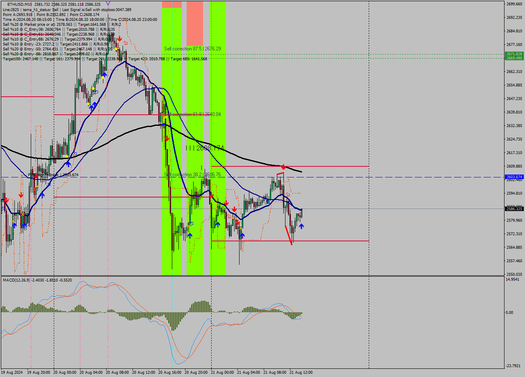Click the '20 Aug 08:00' time axis label

(x=118, y=372)
